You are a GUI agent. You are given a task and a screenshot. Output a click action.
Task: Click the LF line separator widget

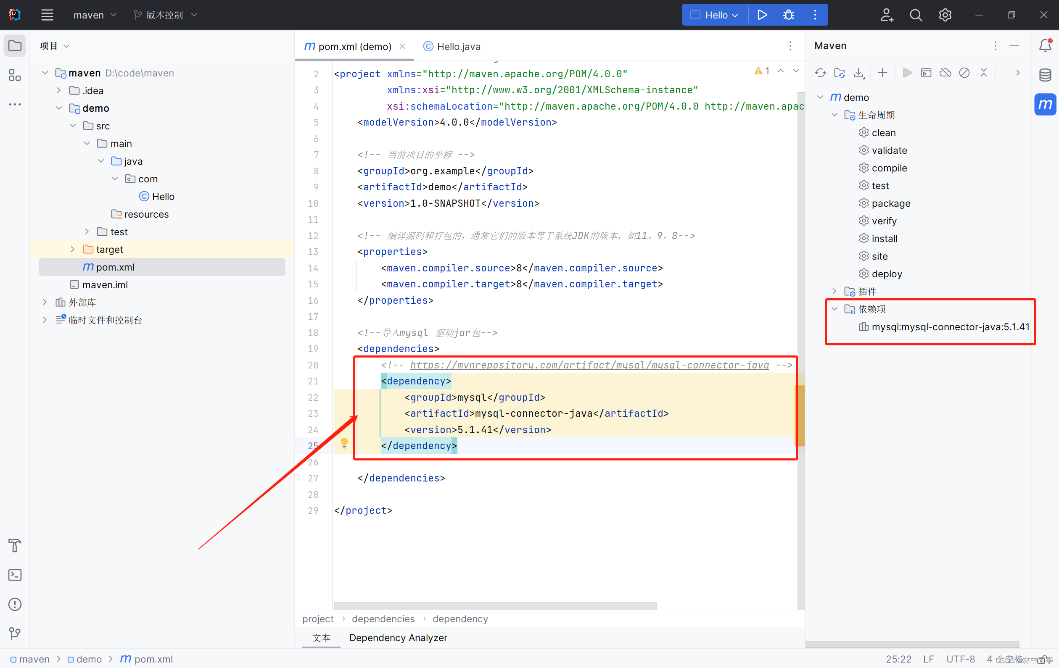point(928,659)
